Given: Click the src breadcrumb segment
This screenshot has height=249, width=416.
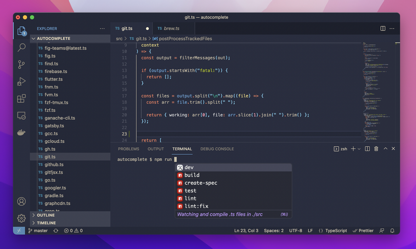Looking at the screenshot, I should (119, 39).
